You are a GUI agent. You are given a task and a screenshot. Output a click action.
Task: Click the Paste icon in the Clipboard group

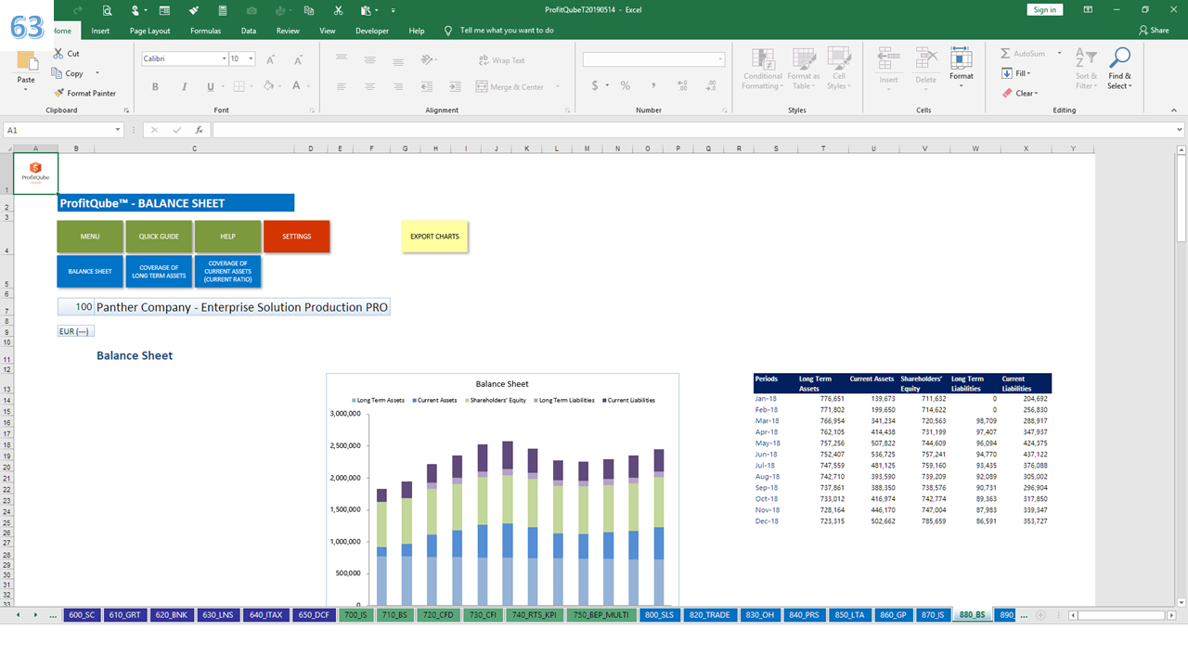tap(26, 63)
